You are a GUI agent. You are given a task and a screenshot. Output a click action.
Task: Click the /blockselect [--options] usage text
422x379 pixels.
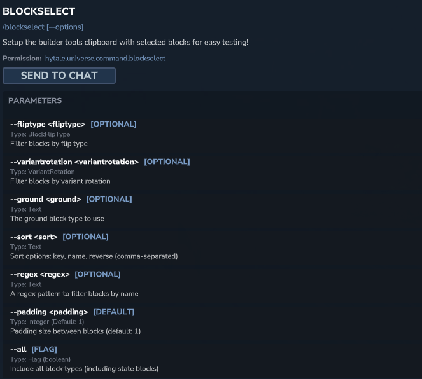[x=43, y=27]
